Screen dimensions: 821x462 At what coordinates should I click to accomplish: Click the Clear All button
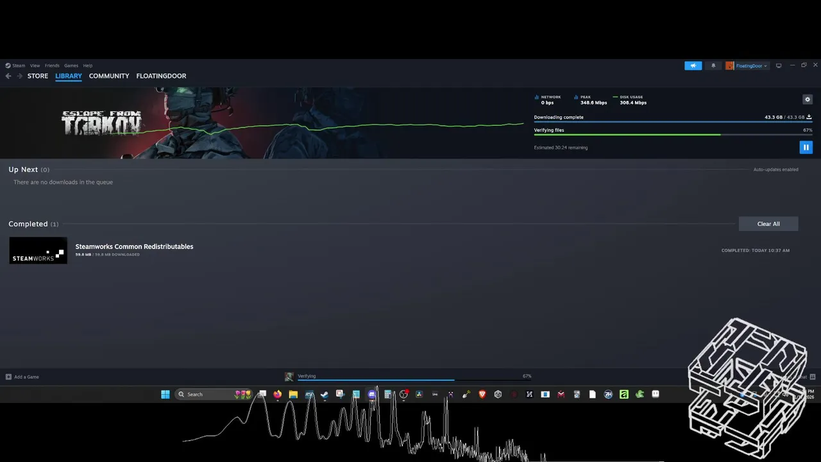coord(768,224)
